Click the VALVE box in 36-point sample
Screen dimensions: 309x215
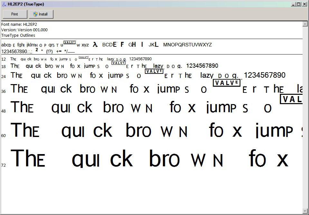[x=227, y=83]
